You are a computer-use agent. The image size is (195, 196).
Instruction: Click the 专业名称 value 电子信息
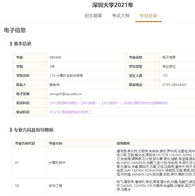169,58
